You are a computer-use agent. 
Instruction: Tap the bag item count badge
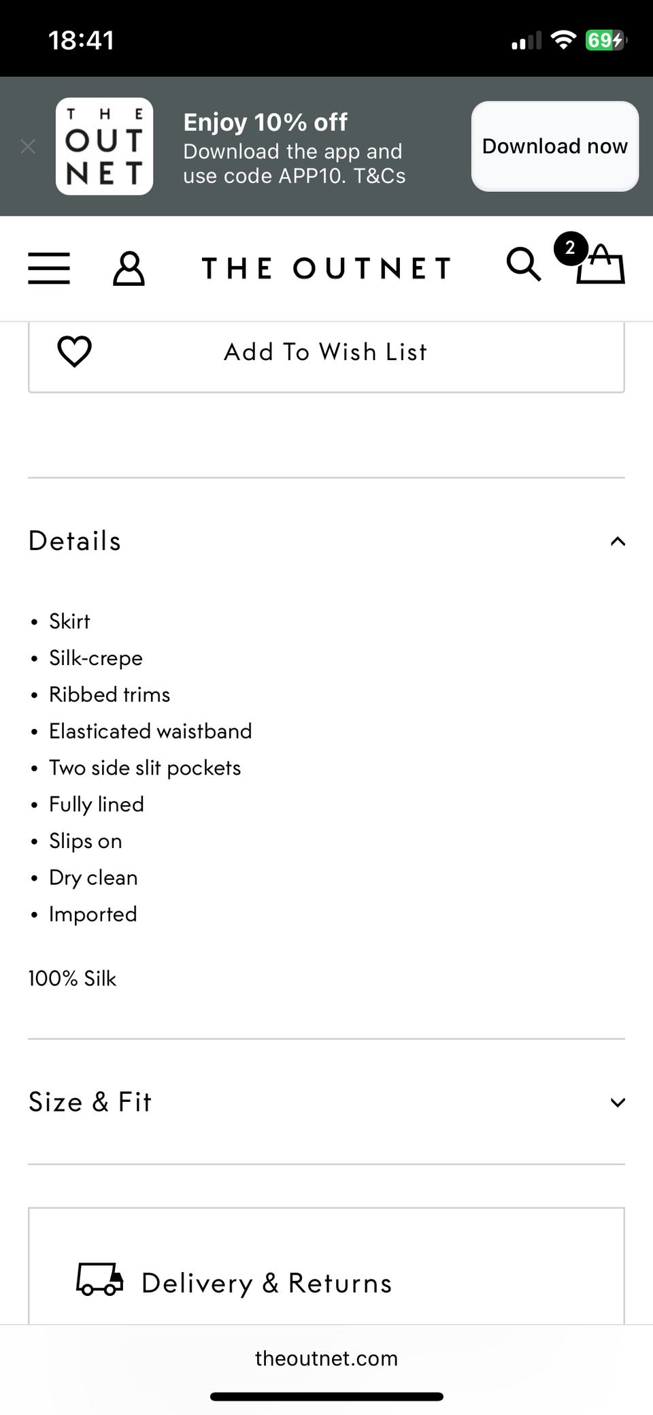(570, 248)
